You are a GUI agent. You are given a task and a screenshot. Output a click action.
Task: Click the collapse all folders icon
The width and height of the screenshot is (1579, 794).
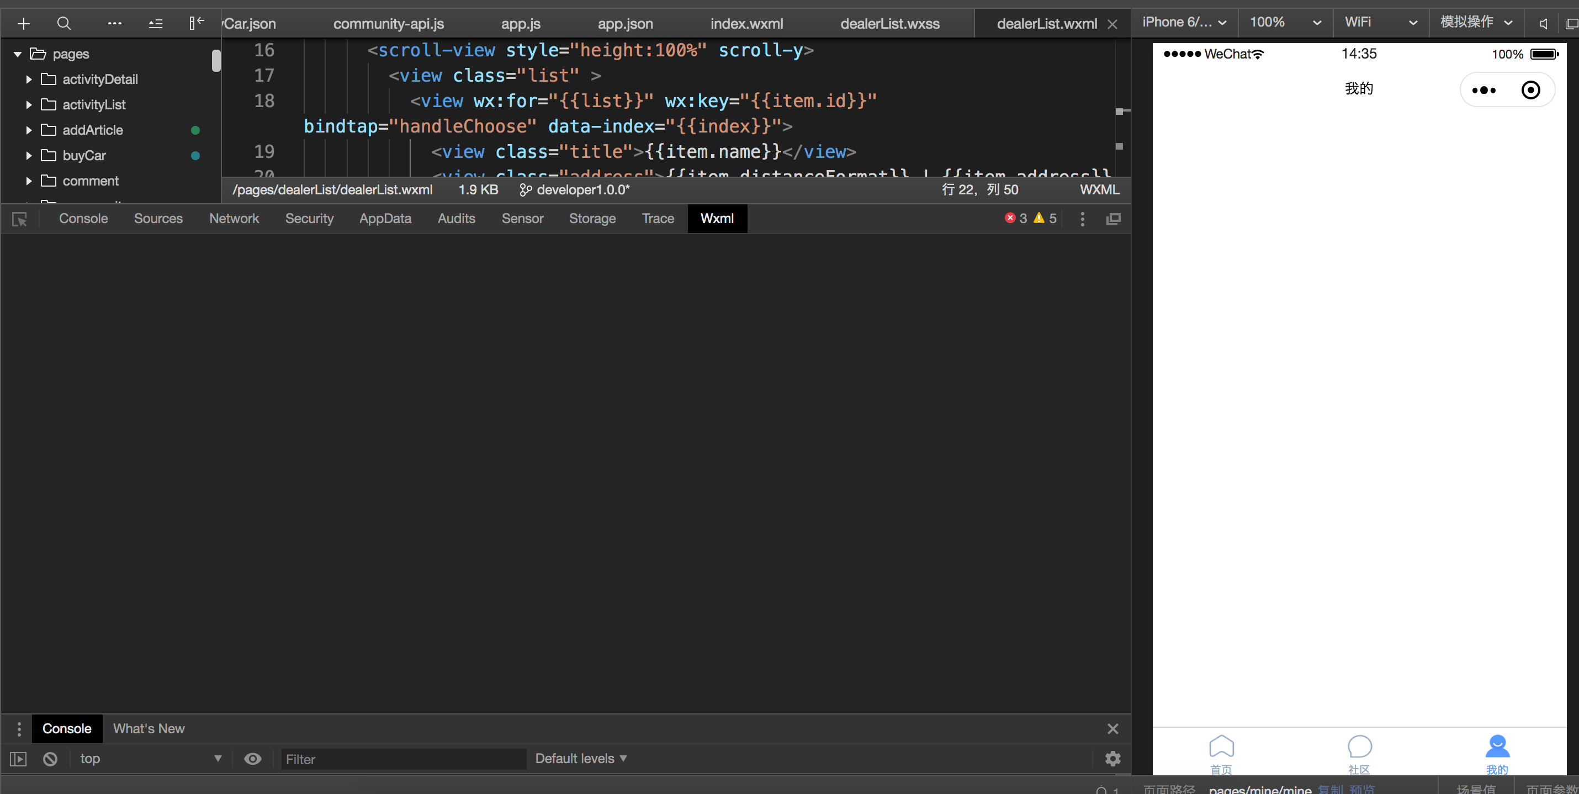click(156, 24)
